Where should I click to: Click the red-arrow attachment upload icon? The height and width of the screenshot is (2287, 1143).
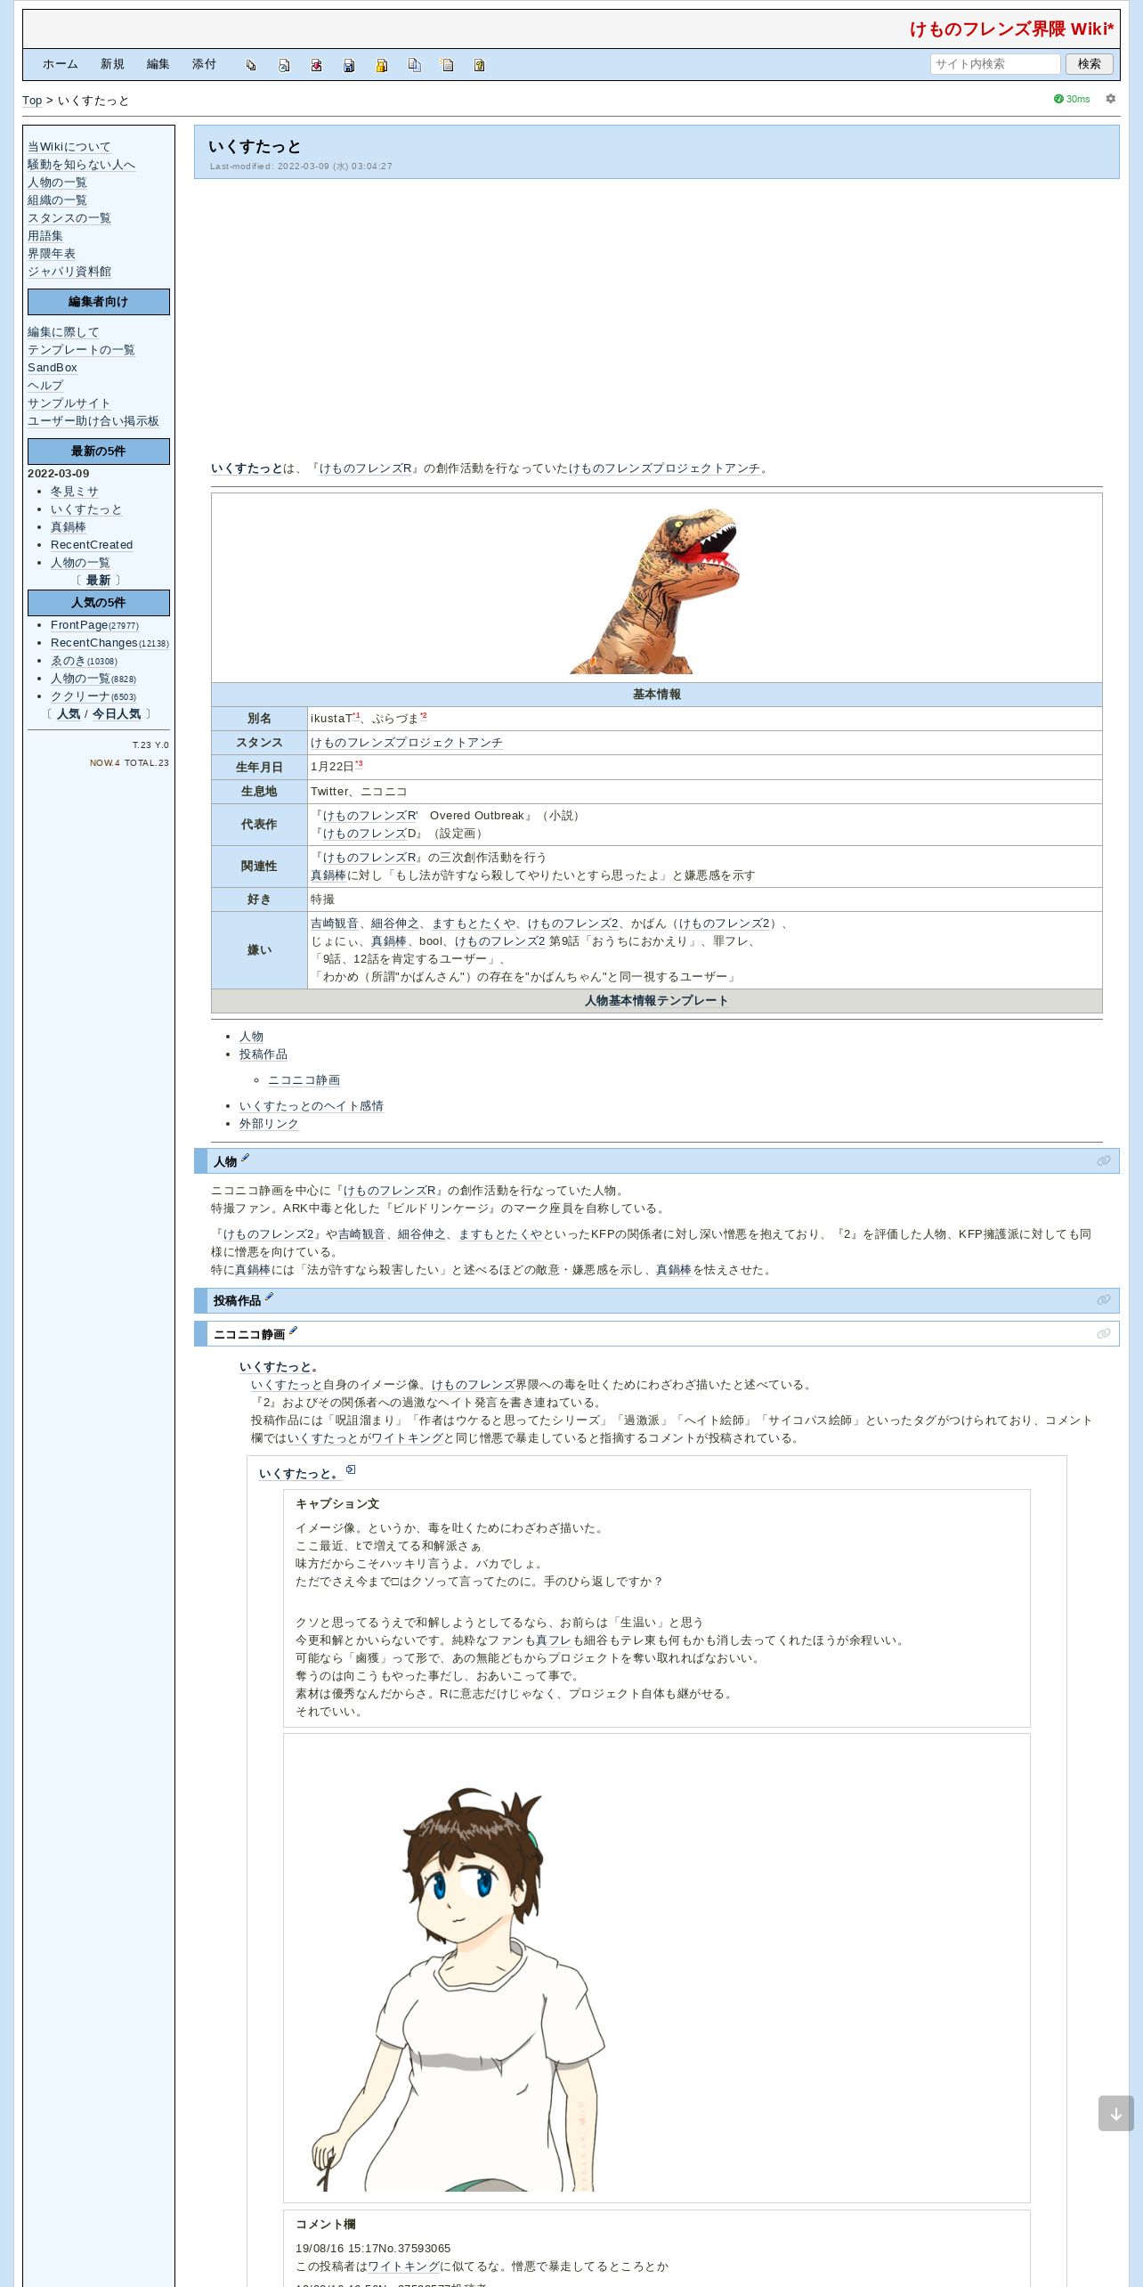coord(316,65)
